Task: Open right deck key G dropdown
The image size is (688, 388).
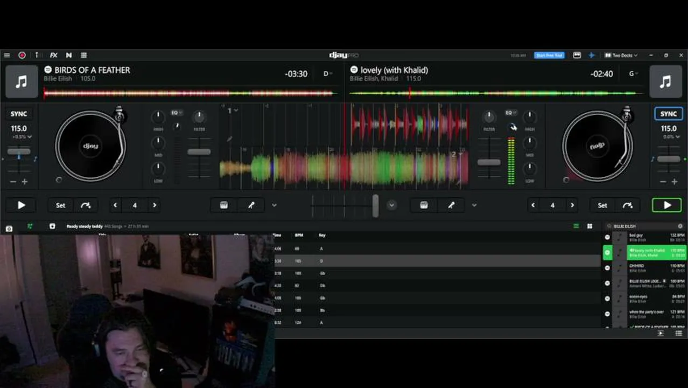Action: coord(634,74)
